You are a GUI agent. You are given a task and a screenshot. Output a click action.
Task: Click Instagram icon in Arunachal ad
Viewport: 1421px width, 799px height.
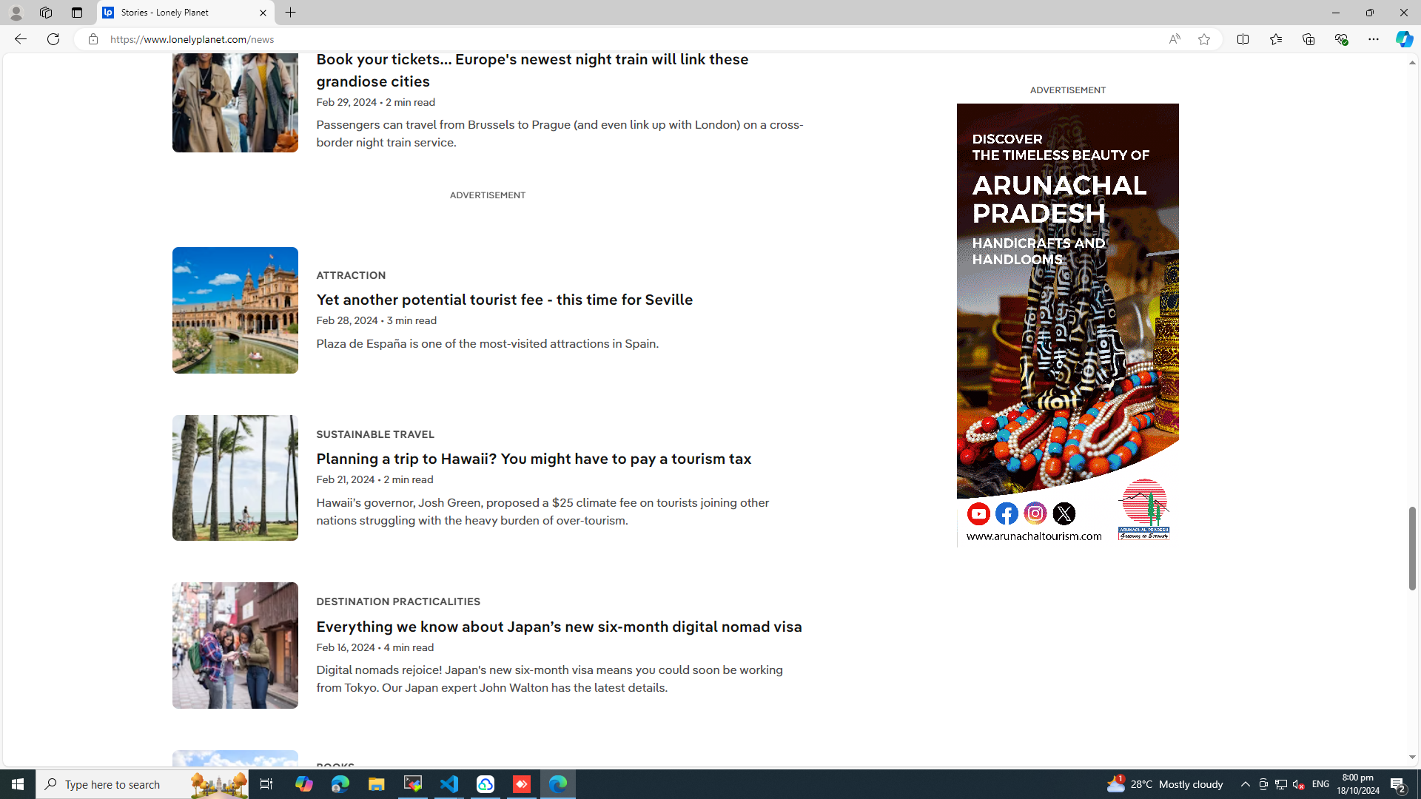[x=1035, y=513]
